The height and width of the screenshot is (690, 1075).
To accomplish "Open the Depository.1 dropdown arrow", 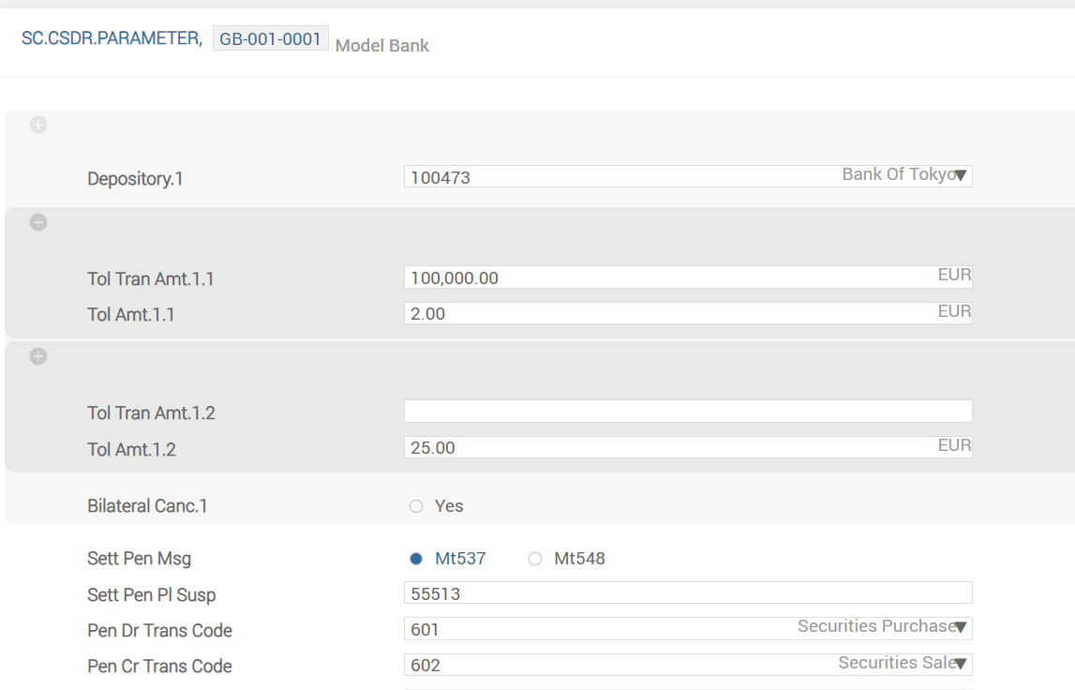I will [960, 176].
